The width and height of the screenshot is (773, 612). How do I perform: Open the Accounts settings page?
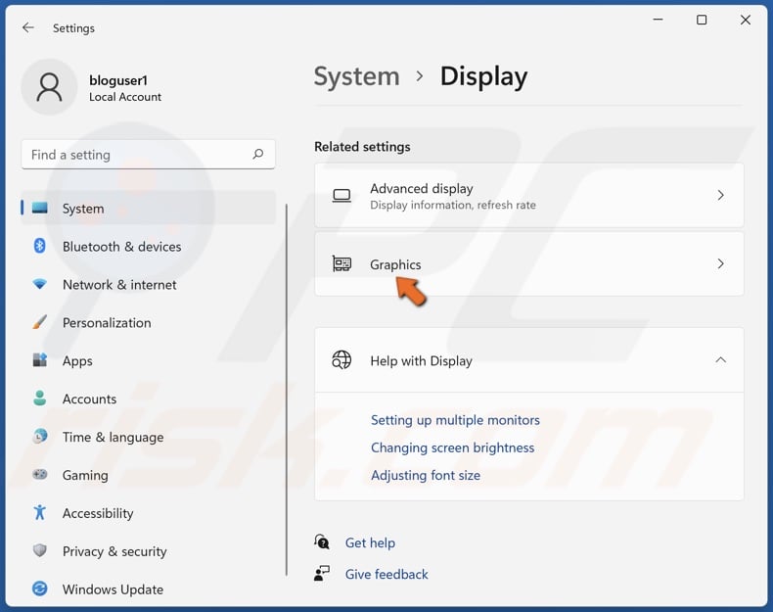pos(149,399)
